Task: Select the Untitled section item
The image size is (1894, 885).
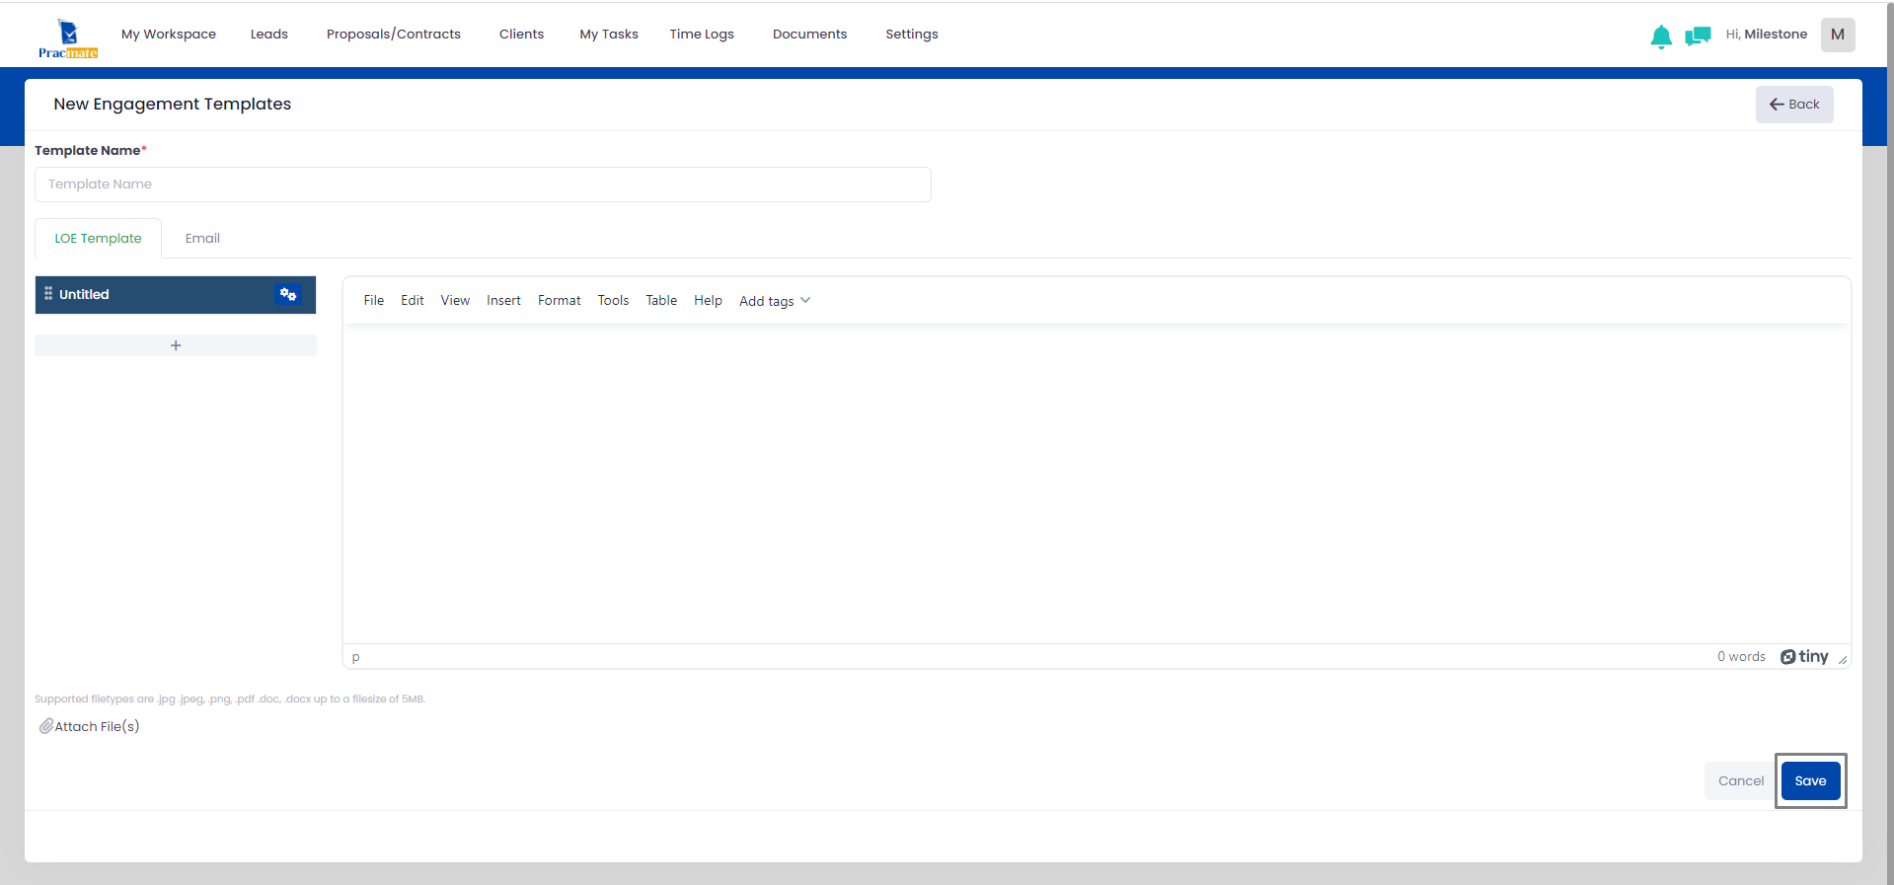Action: coord(176,295)
